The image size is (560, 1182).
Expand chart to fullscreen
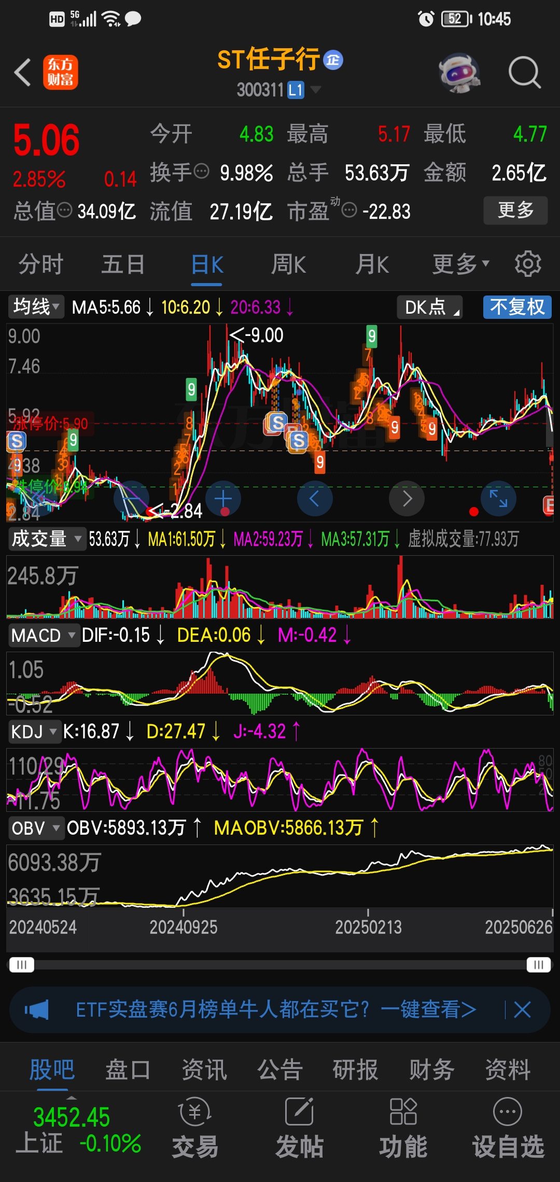point(498,499)
